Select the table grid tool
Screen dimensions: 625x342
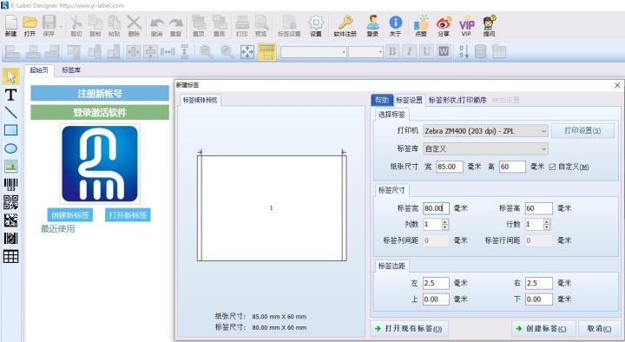[x=10, y=256]
